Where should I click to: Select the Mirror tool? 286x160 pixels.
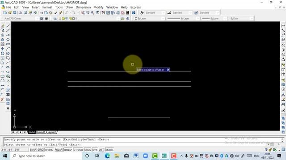coord(3,35)
